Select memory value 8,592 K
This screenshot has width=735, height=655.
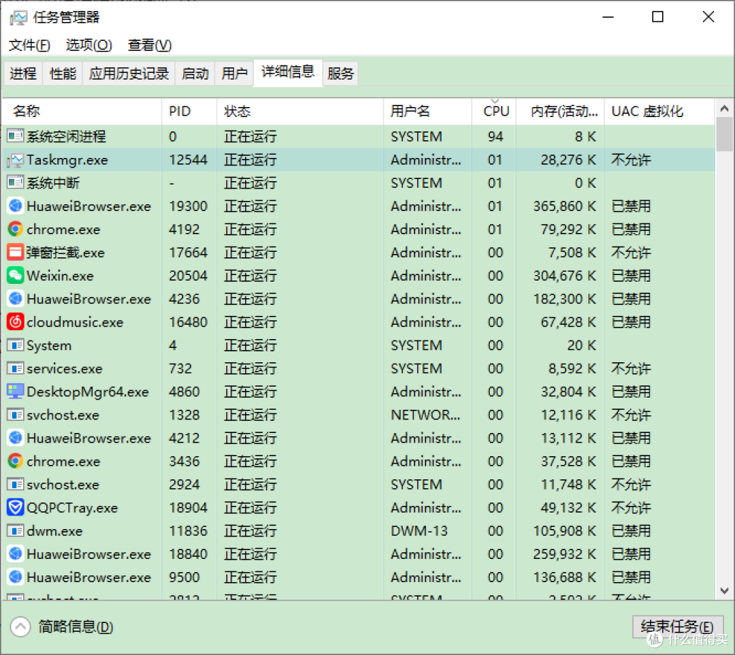[572, 368]
